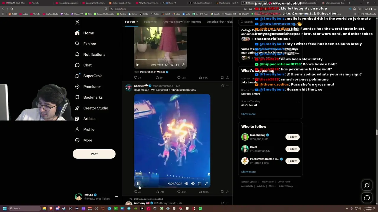Share Gabriel's post
The image size is (378, 212).
click(228, 192)
